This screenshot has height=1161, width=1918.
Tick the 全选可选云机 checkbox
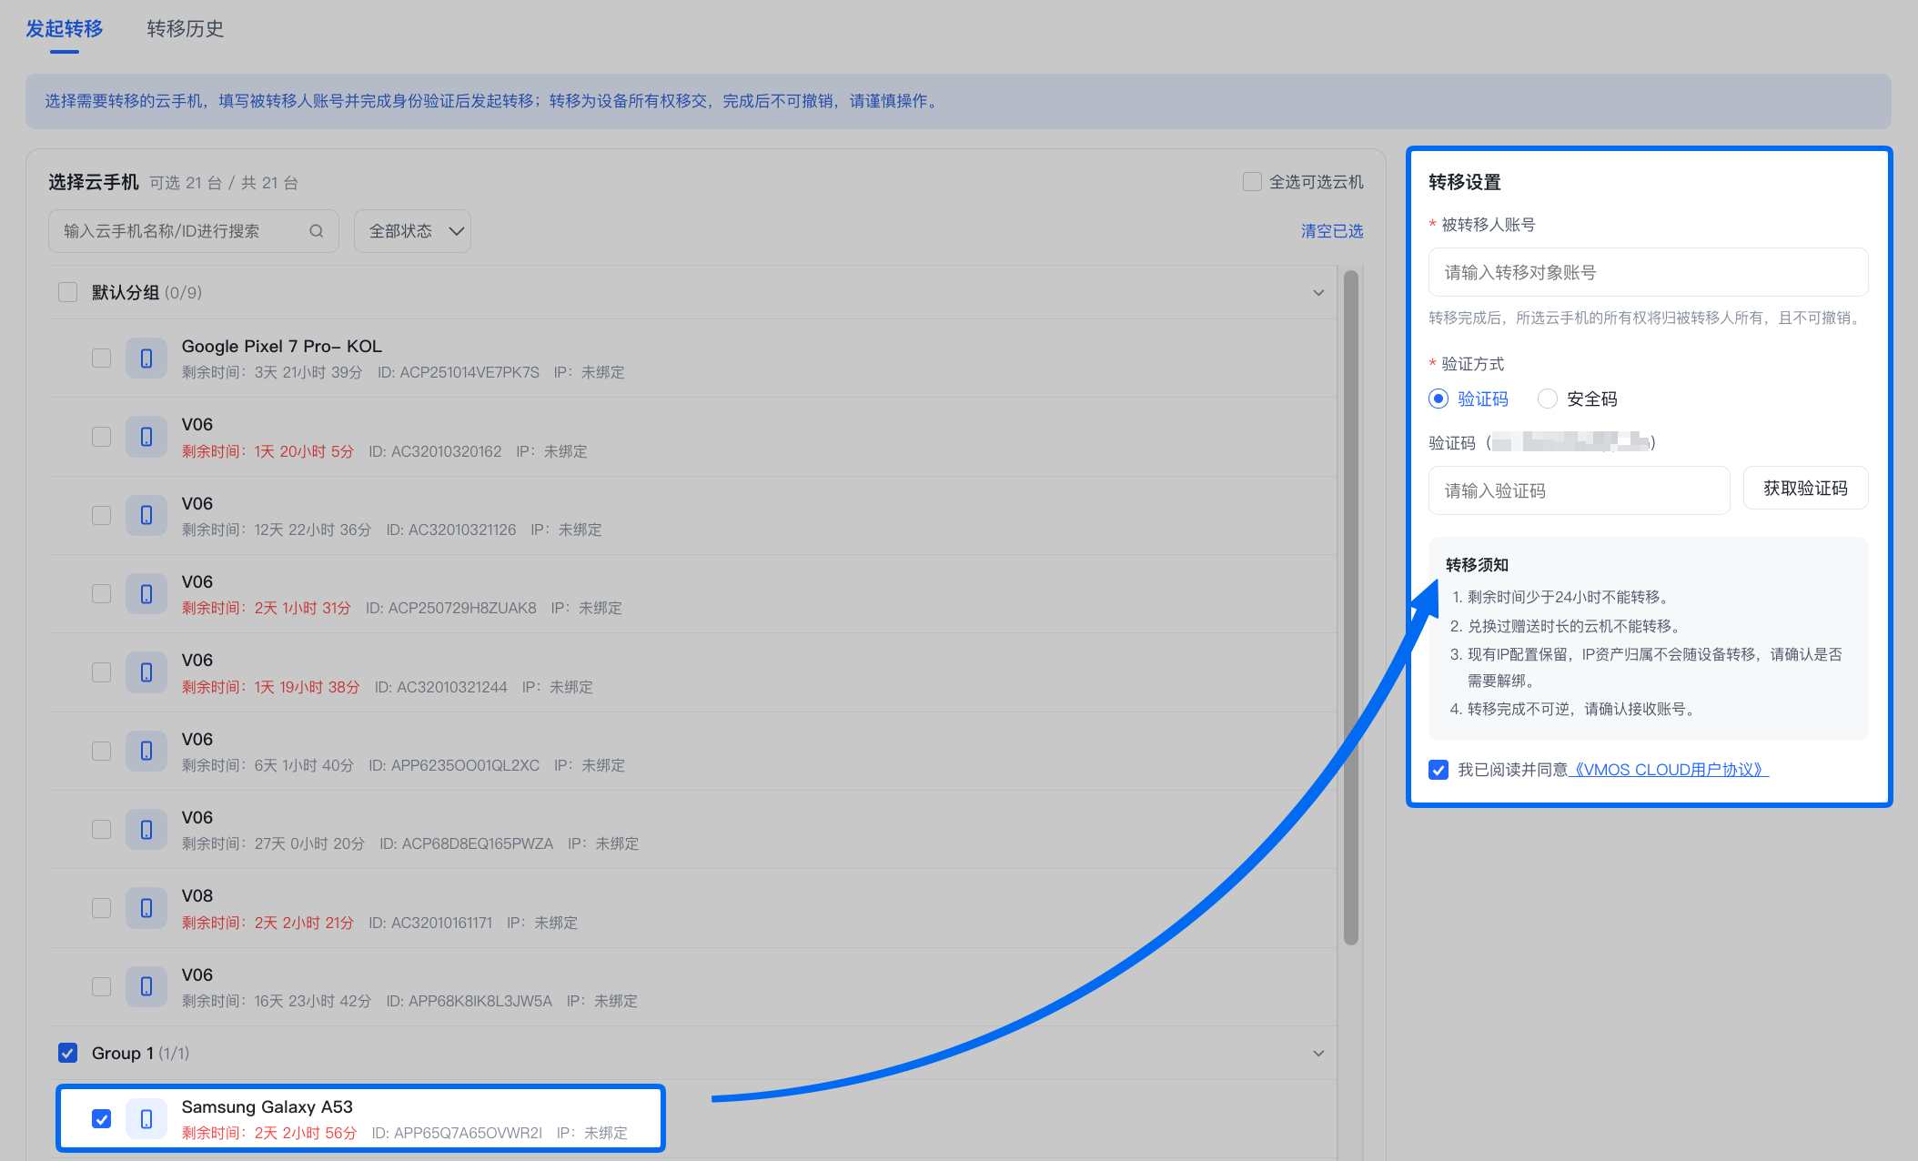click(1252, 182)
